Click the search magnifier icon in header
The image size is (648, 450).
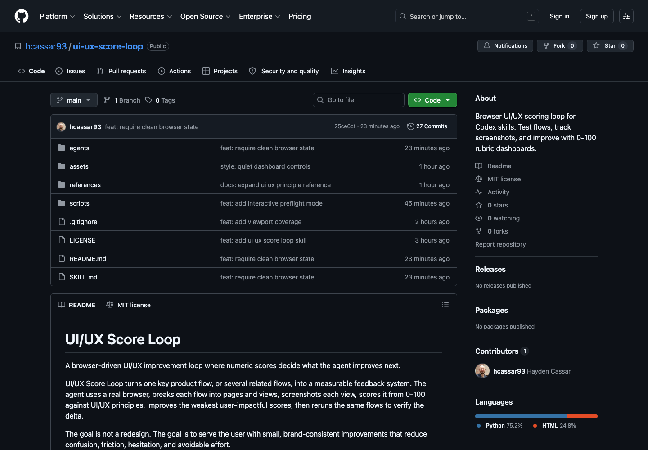click(403, 16)
